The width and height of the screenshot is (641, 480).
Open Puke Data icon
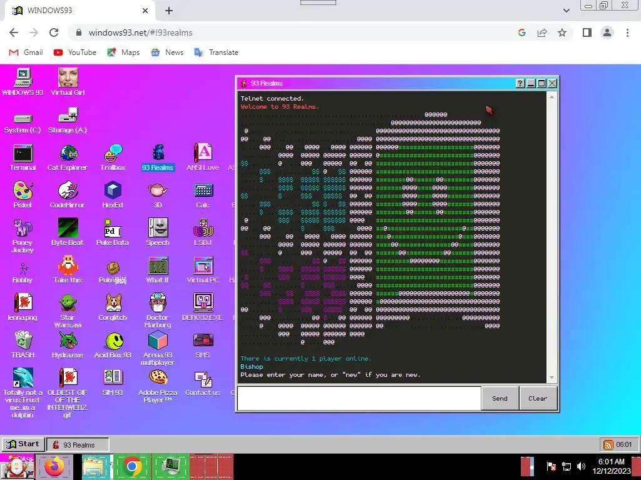pos(113,232)
